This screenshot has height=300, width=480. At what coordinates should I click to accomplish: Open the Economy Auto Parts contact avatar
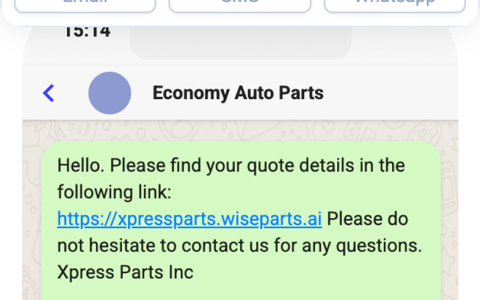coord(110,93)
